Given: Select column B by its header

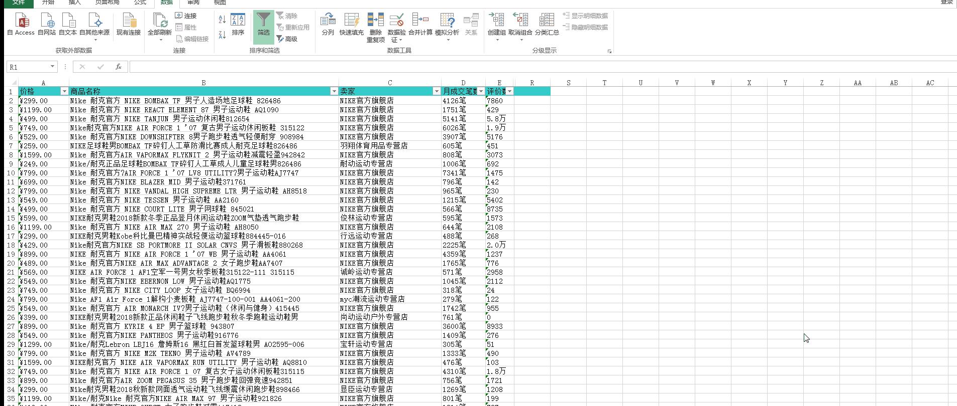Looking at the screenshot, I should coord(203,83).
